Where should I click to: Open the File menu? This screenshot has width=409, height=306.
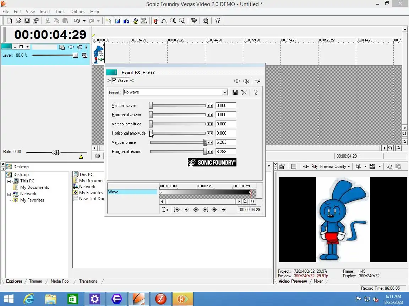[6, 11]
